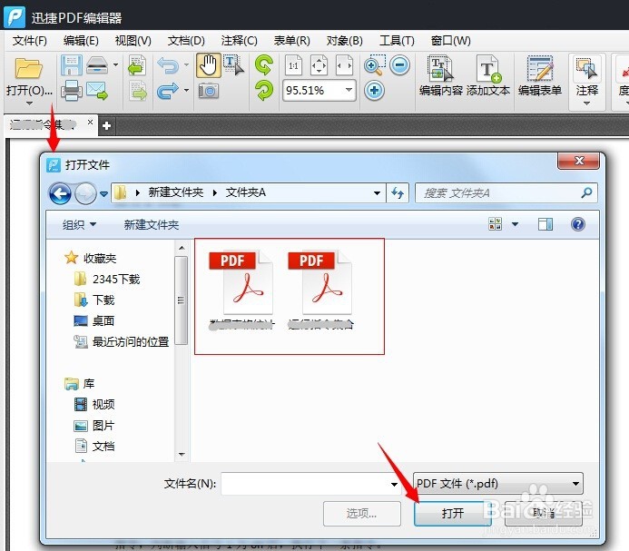Screen dimensions: 629x551
Task: Click the fit page icon
Action: pyautogui.click(x=319, y=65)
